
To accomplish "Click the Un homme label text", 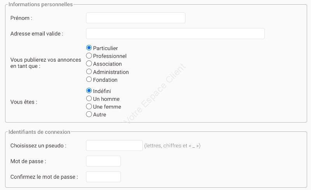I will (106, 99).
